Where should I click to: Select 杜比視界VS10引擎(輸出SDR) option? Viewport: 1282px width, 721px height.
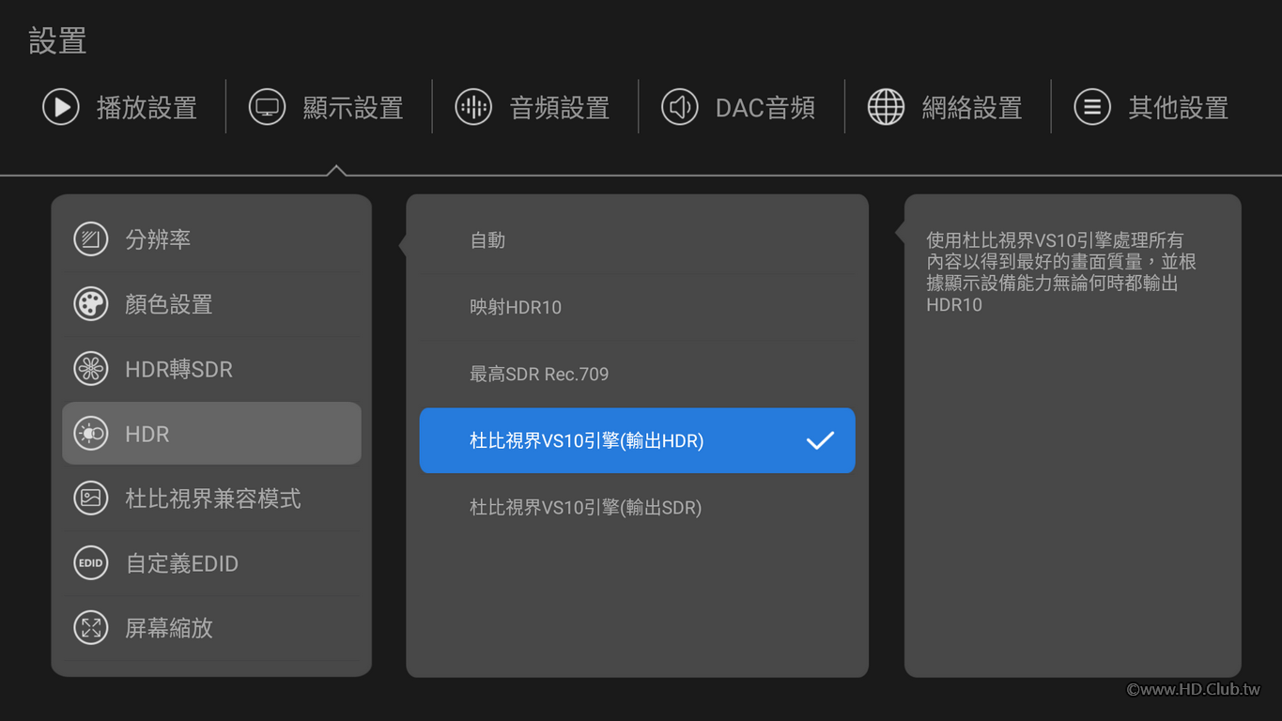[637, 507]
